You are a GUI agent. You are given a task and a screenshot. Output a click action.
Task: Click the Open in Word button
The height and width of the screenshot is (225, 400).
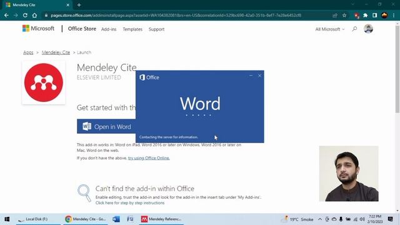click(106, 126)
